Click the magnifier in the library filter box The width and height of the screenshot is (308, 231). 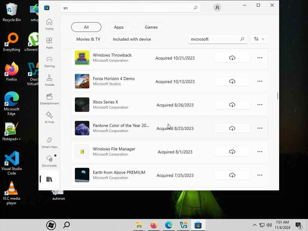[242, 39]
